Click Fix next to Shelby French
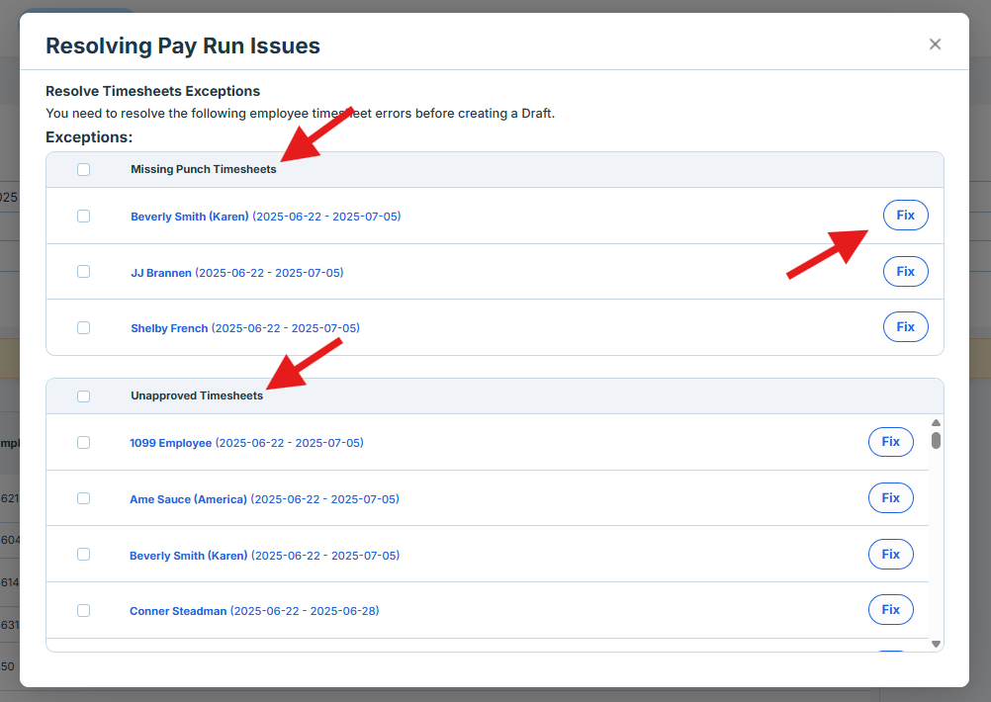Image resolution: width=991 pixels, height=702 pixels. [x=905, y=327]
